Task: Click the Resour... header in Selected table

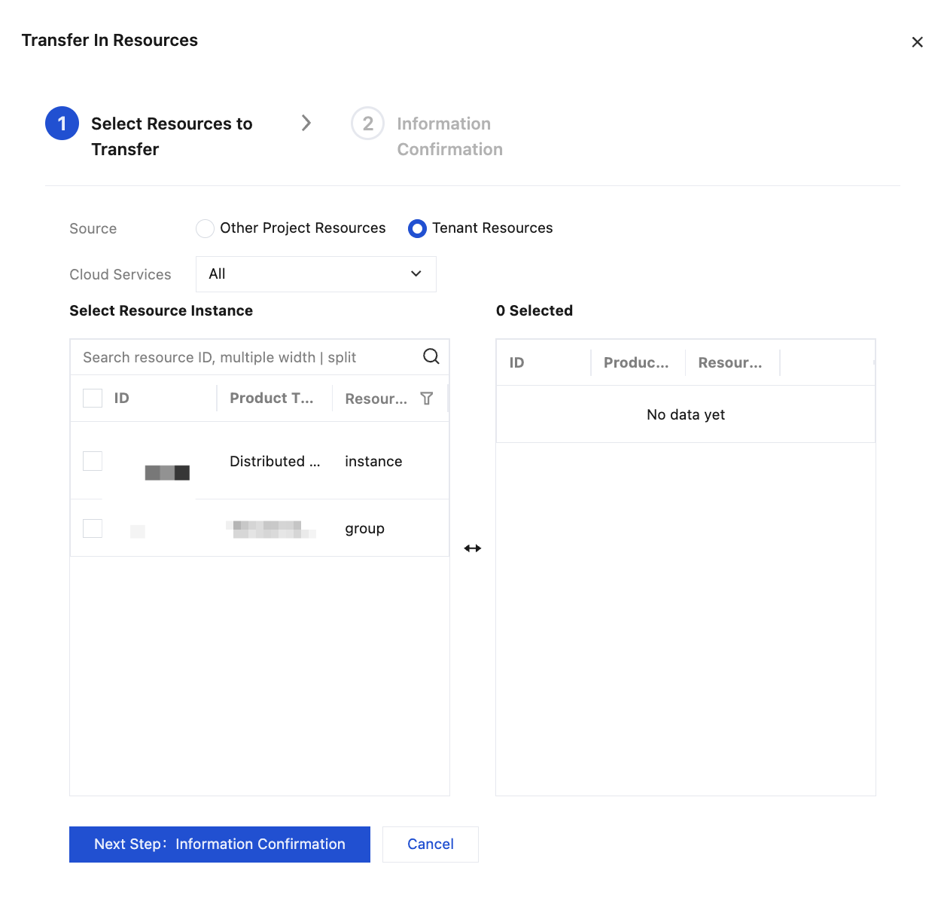Action: (x=730, y=362)
